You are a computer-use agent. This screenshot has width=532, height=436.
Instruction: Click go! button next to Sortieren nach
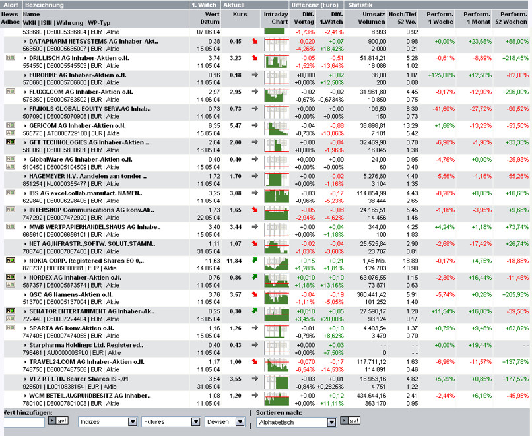pos(350,421)
